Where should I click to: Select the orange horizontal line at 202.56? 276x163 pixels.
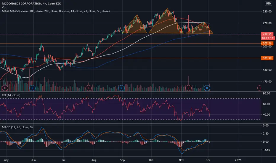pos(130,43)
